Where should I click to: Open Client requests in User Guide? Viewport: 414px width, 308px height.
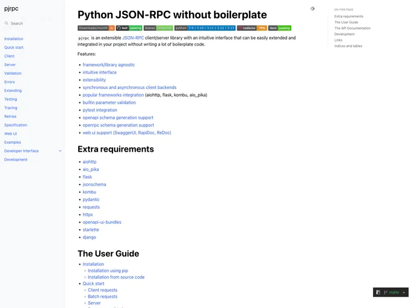103,290
